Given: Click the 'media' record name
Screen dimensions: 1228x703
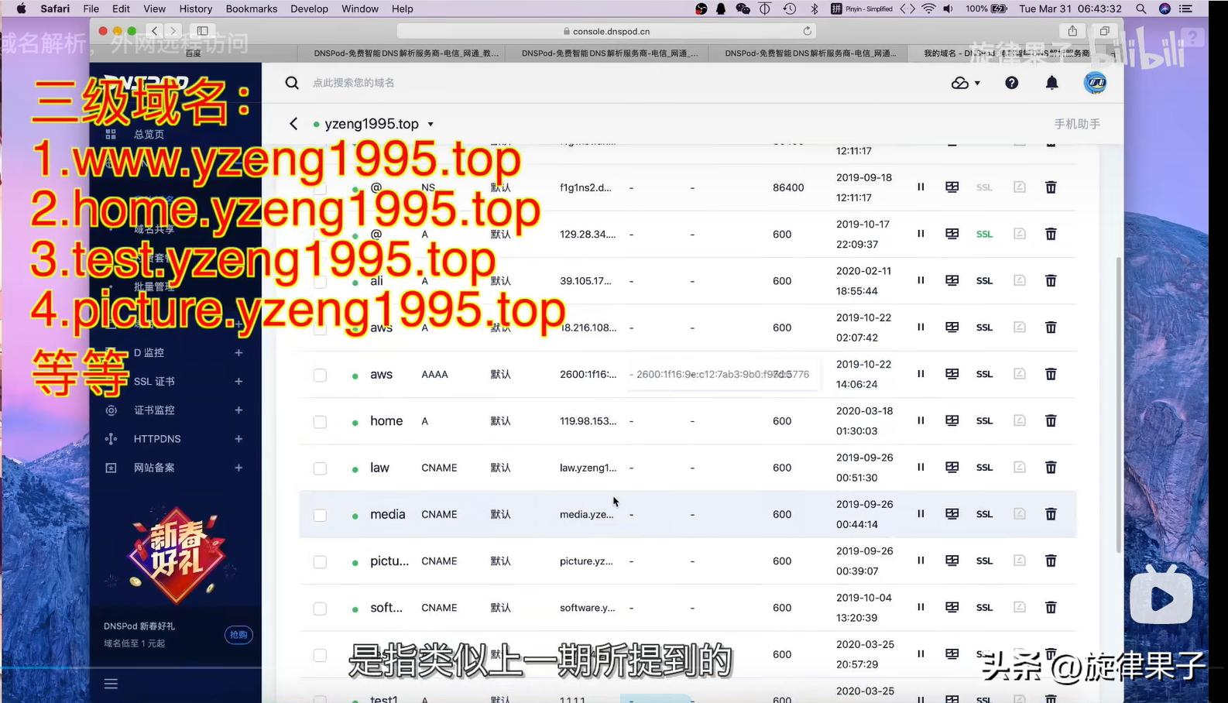Looking at the screenshot, I should coord(387,514).
